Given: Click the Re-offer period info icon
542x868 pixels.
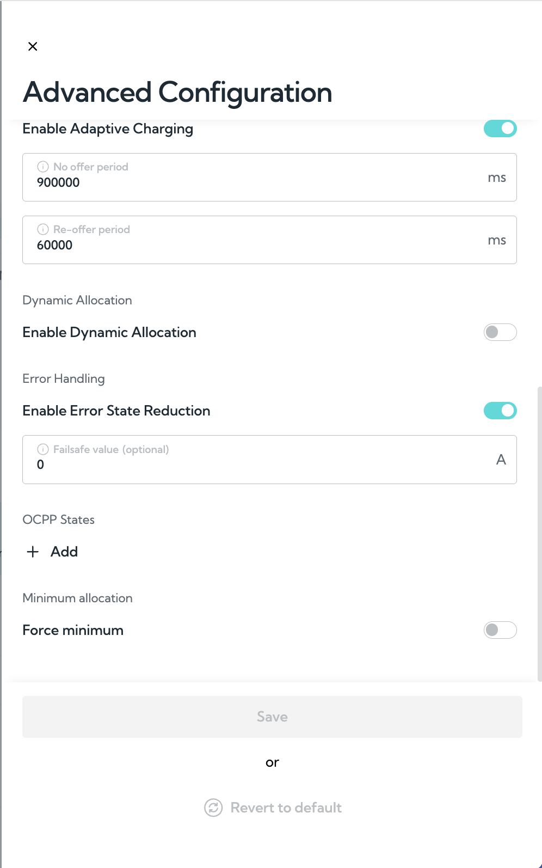Looking at the screenshot, I should (x=43, y=229).
